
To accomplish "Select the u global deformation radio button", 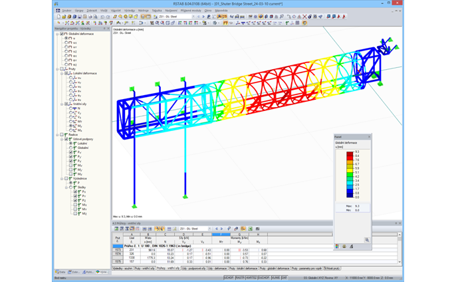I will pos(66,38).
